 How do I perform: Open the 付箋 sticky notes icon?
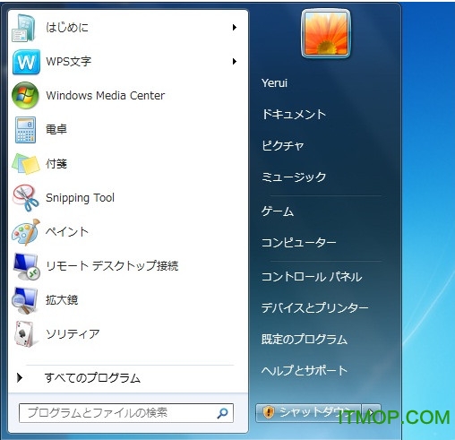(x=26, y=164)
